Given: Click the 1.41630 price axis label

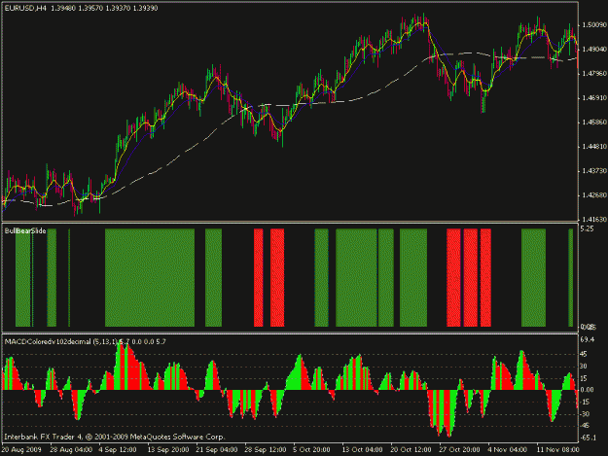Looking at the screenshot, I should [x=594, y=220].
